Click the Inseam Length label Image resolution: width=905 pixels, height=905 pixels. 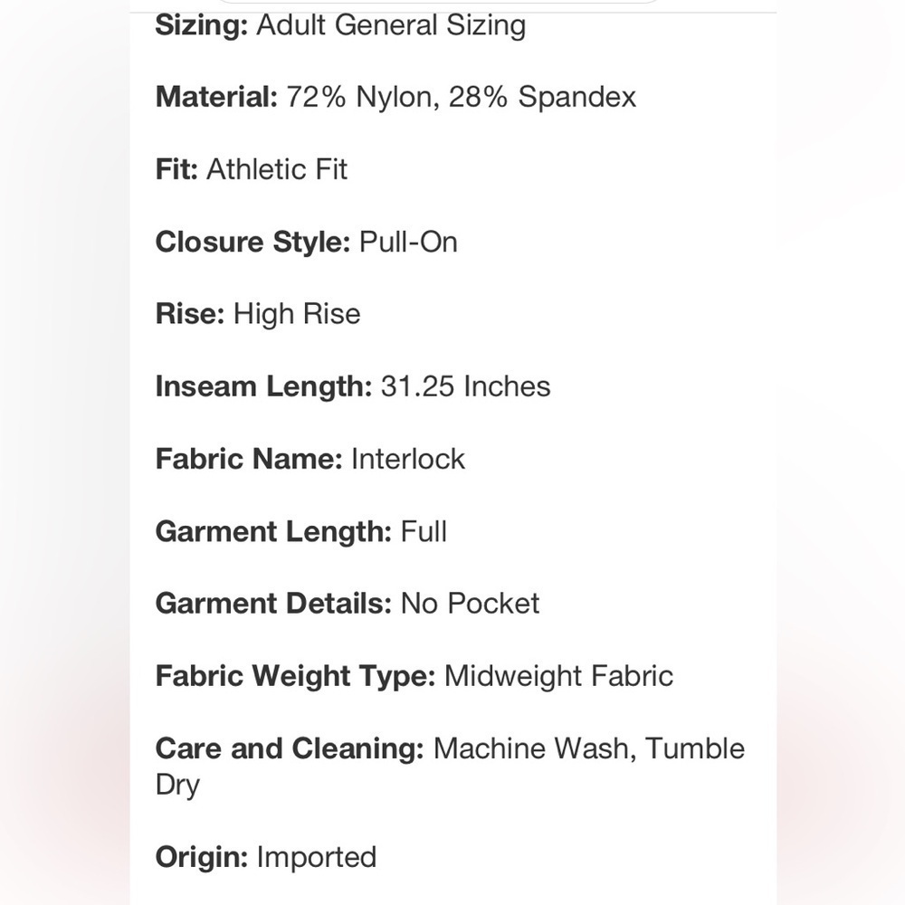click(x=263, y=386)
